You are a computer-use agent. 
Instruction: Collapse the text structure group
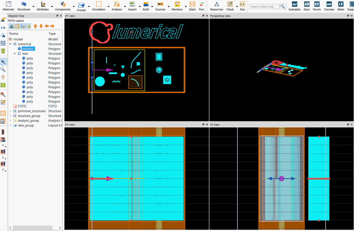tap(15, 54)
